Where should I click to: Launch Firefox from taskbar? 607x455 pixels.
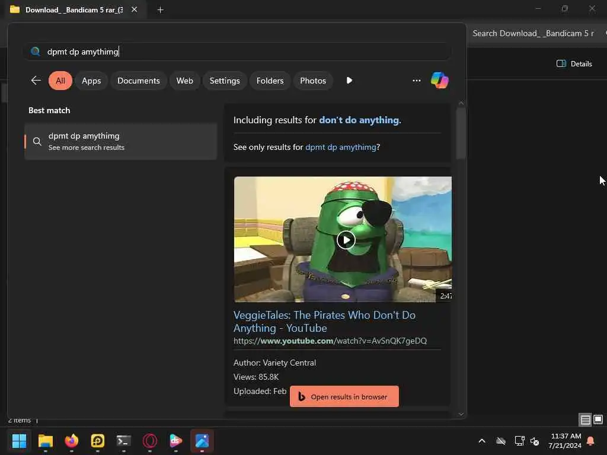click(72, 441)
